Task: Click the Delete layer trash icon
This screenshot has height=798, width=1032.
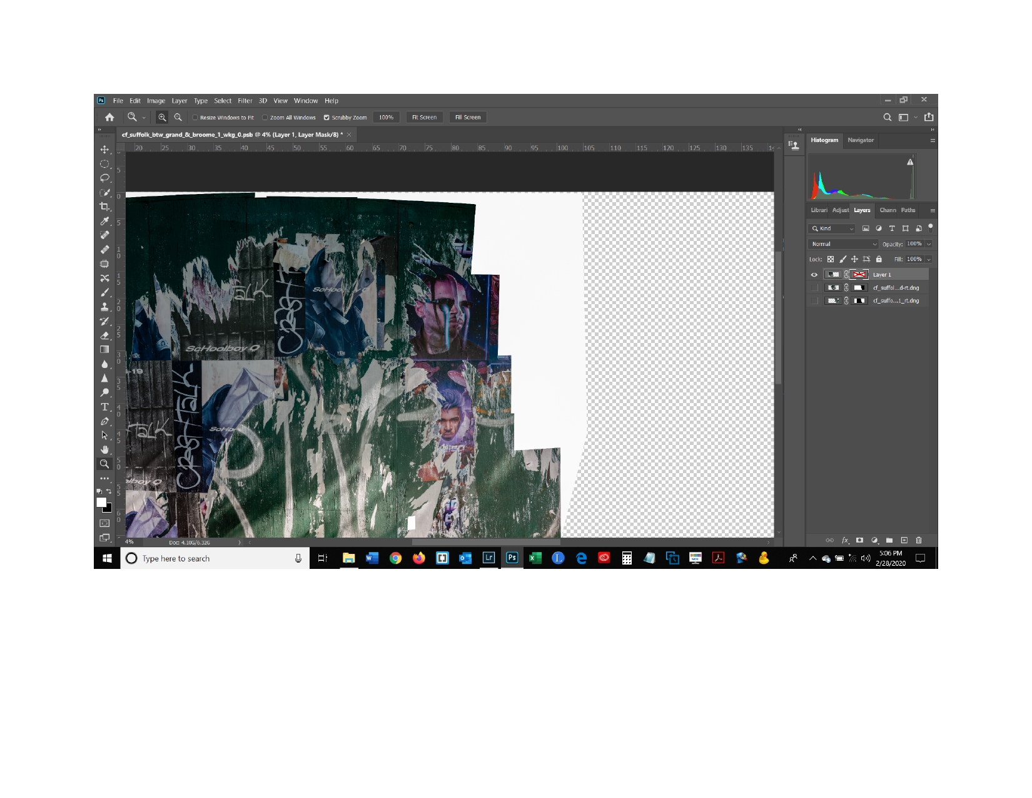Action: (919, 540)
